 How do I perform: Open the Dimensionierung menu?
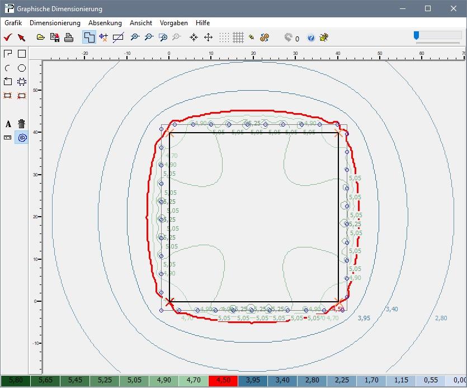tap(55, 23)
